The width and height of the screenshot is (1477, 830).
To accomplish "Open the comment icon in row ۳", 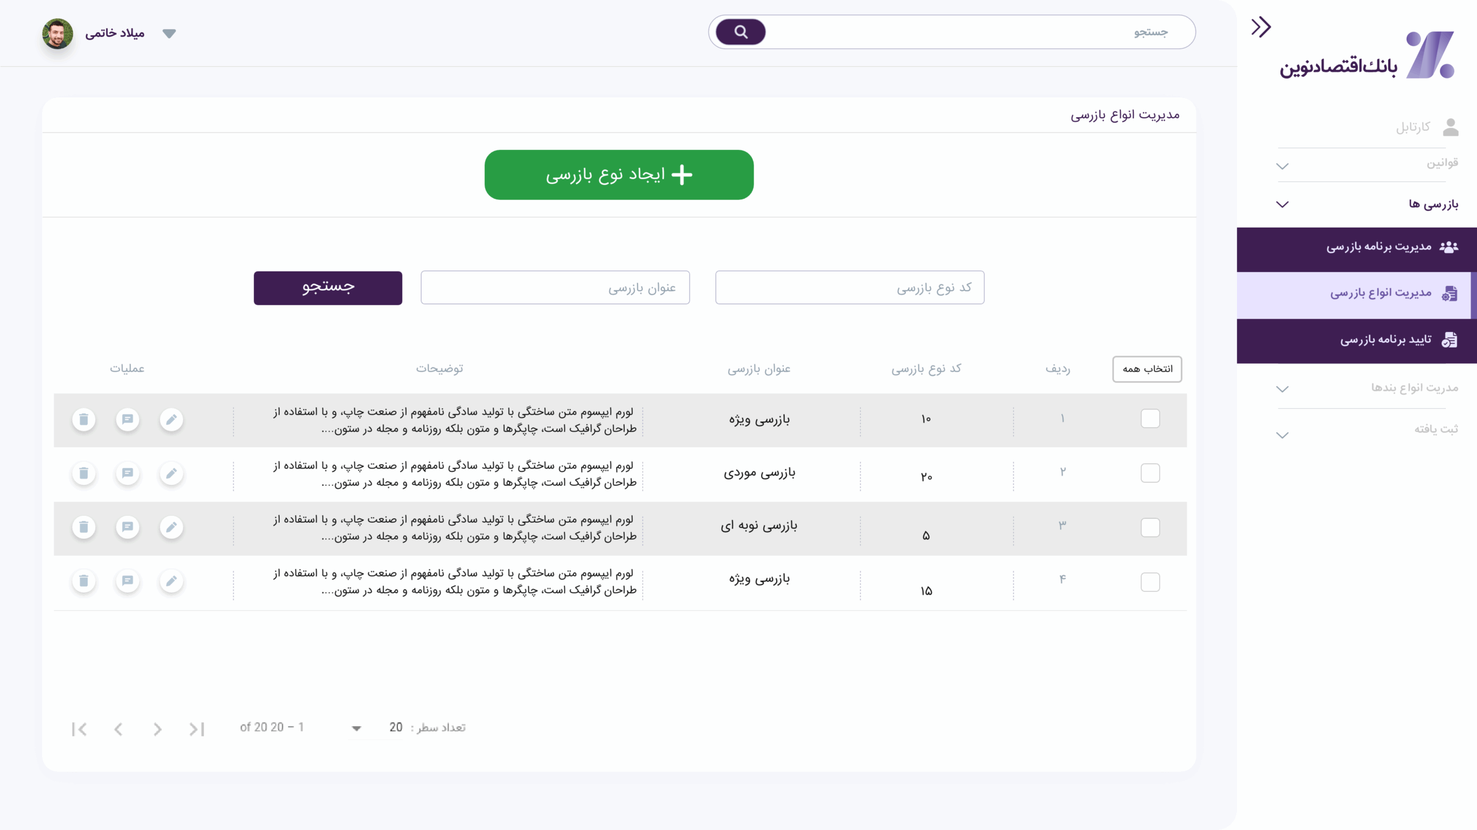I will (x=128, y=527).
